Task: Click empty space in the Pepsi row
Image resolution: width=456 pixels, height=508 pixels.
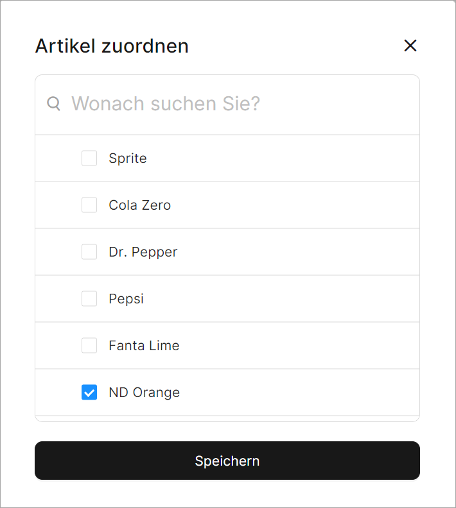Action: click(x=289, y=299)
